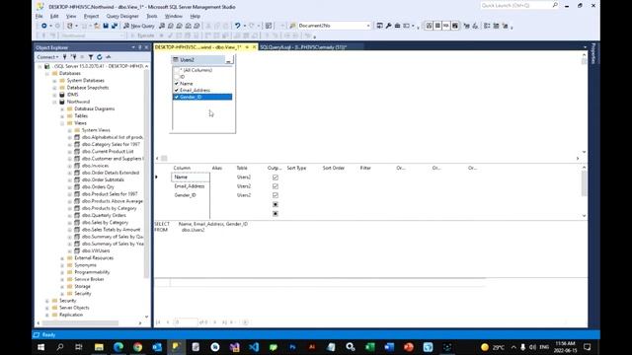This screenshot has height=355, width=632.
Task: Open the Help menu
Action: click(x=196, y=16)
